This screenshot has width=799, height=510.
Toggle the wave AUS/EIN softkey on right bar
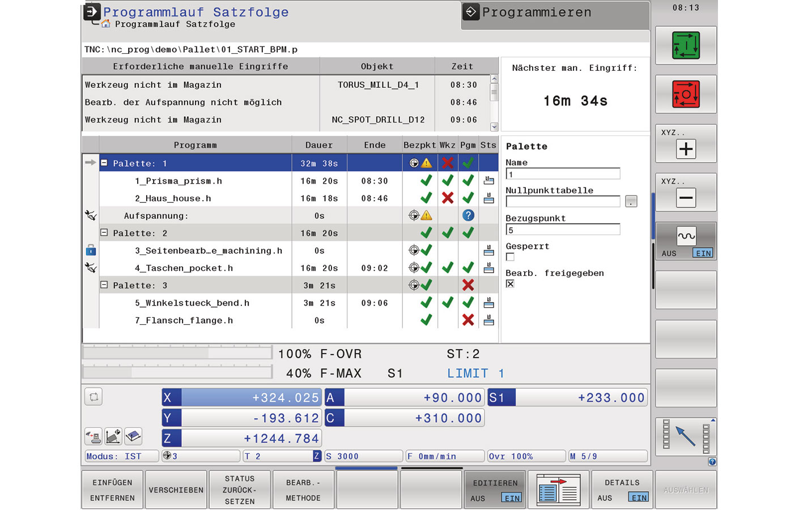686,241
